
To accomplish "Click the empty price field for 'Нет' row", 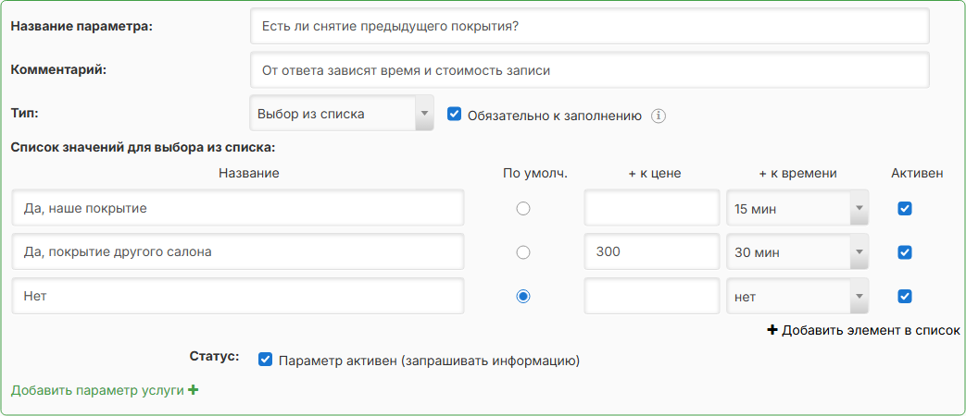I will [x=652, y=296].
